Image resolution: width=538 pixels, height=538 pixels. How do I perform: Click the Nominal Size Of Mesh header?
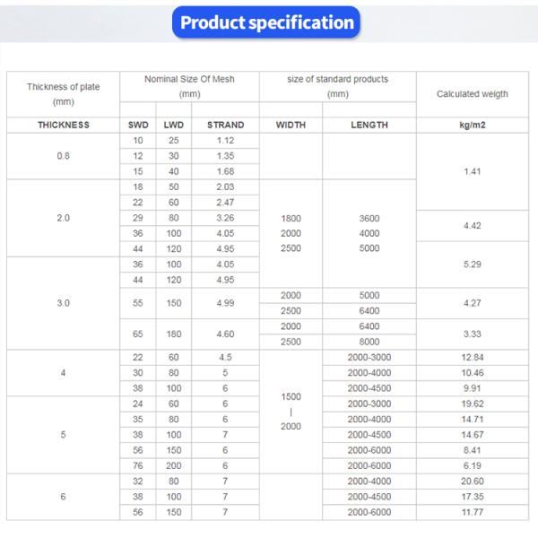pyautogui.click(x=189, y=86)
